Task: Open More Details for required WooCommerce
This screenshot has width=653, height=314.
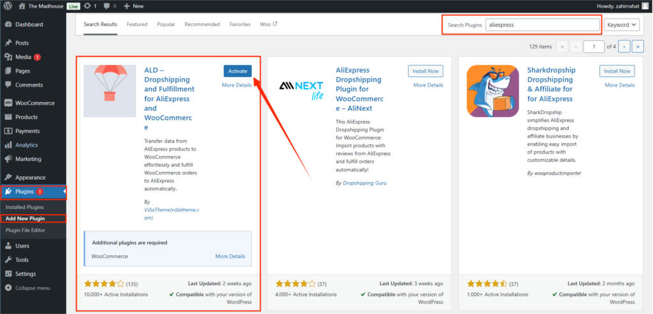Action: 230,256
